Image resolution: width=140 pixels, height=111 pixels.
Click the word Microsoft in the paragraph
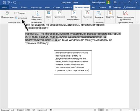(50, 34)
